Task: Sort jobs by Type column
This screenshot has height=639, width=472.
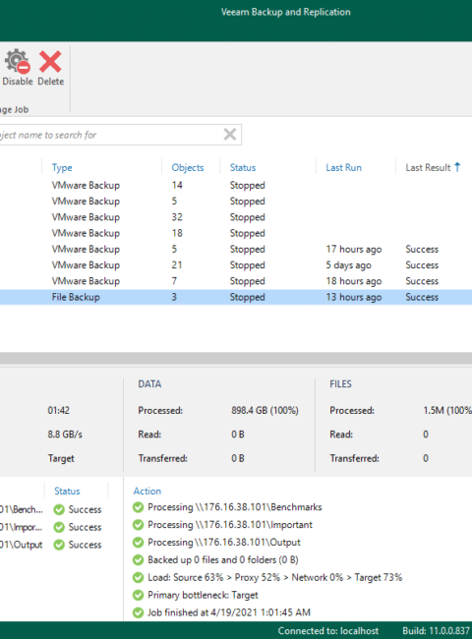Action: click(62, 167)
